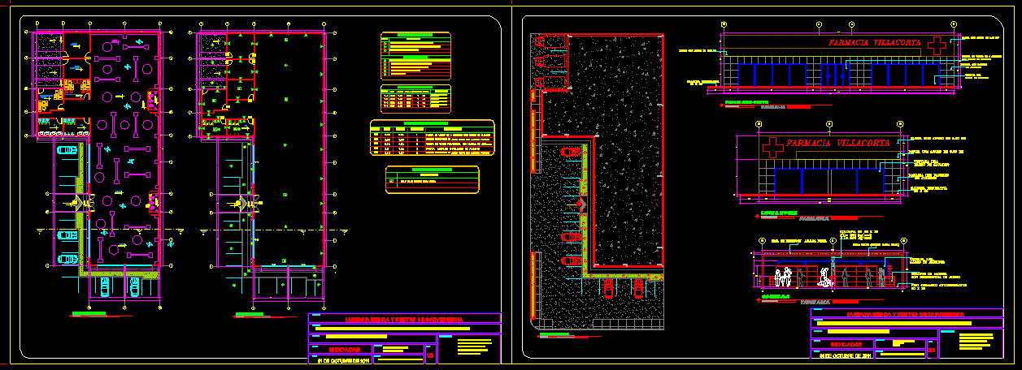Click the lowest cyan car in the left plan's side parking
This screenshot has width=1022, height=370.
click(x=67, y=259)
